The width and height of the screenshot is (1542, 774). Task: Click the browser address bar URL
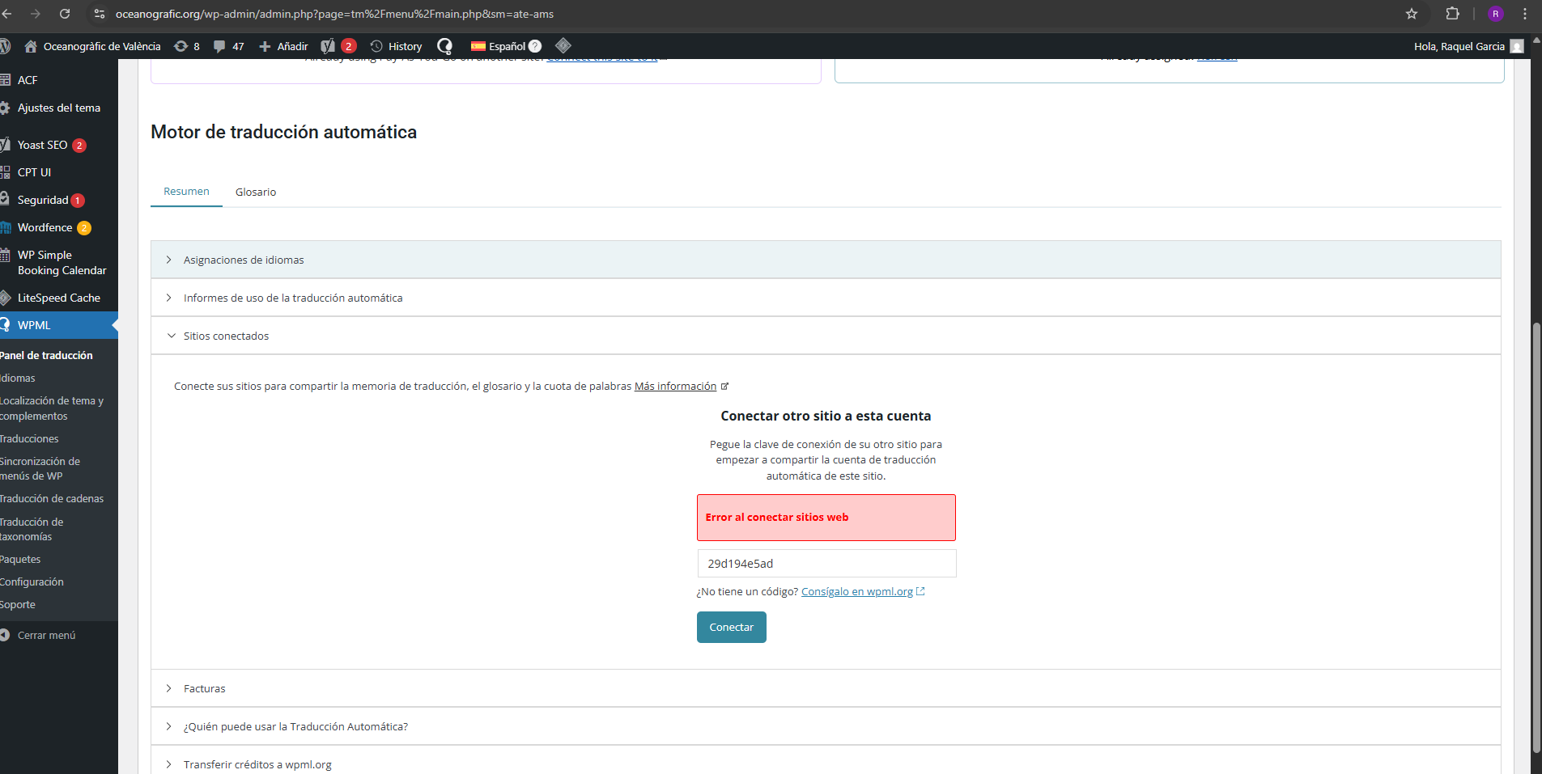[334, 14]
